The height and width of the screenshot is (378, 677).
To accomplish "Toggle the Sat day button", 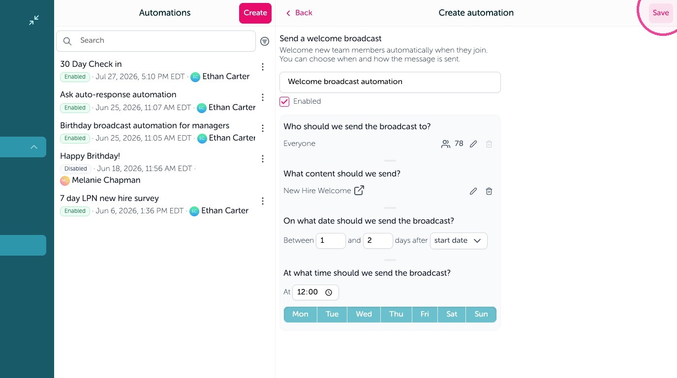I will (452, 315).
